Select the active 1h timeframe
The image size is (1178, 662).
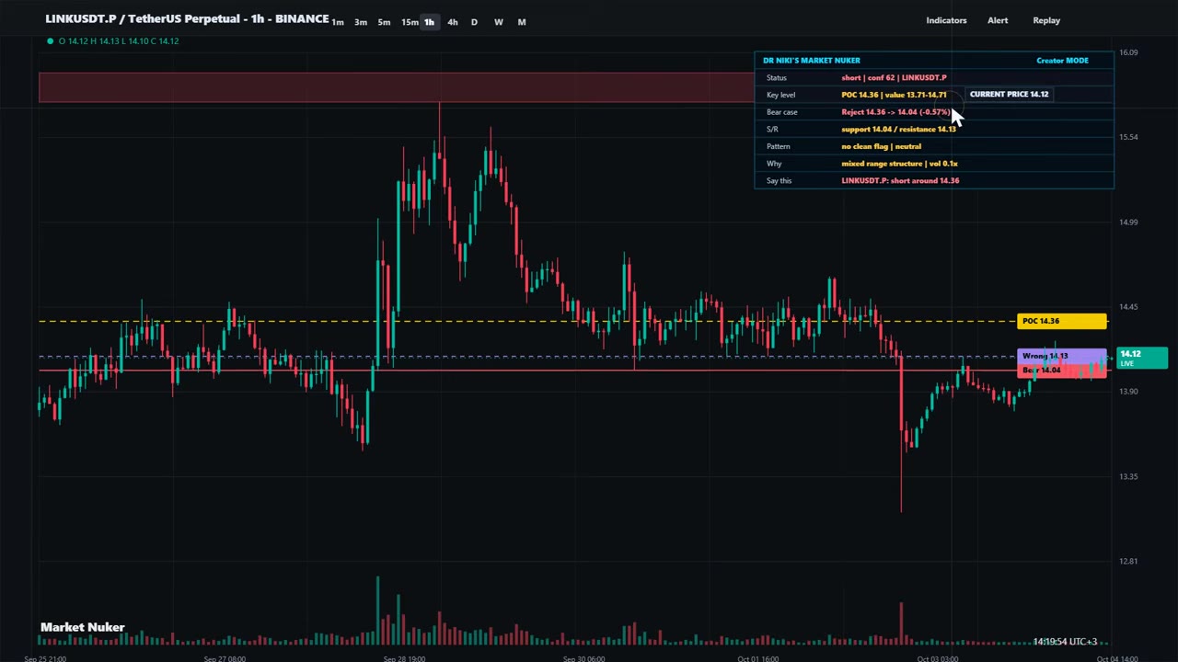coord(429,22)
